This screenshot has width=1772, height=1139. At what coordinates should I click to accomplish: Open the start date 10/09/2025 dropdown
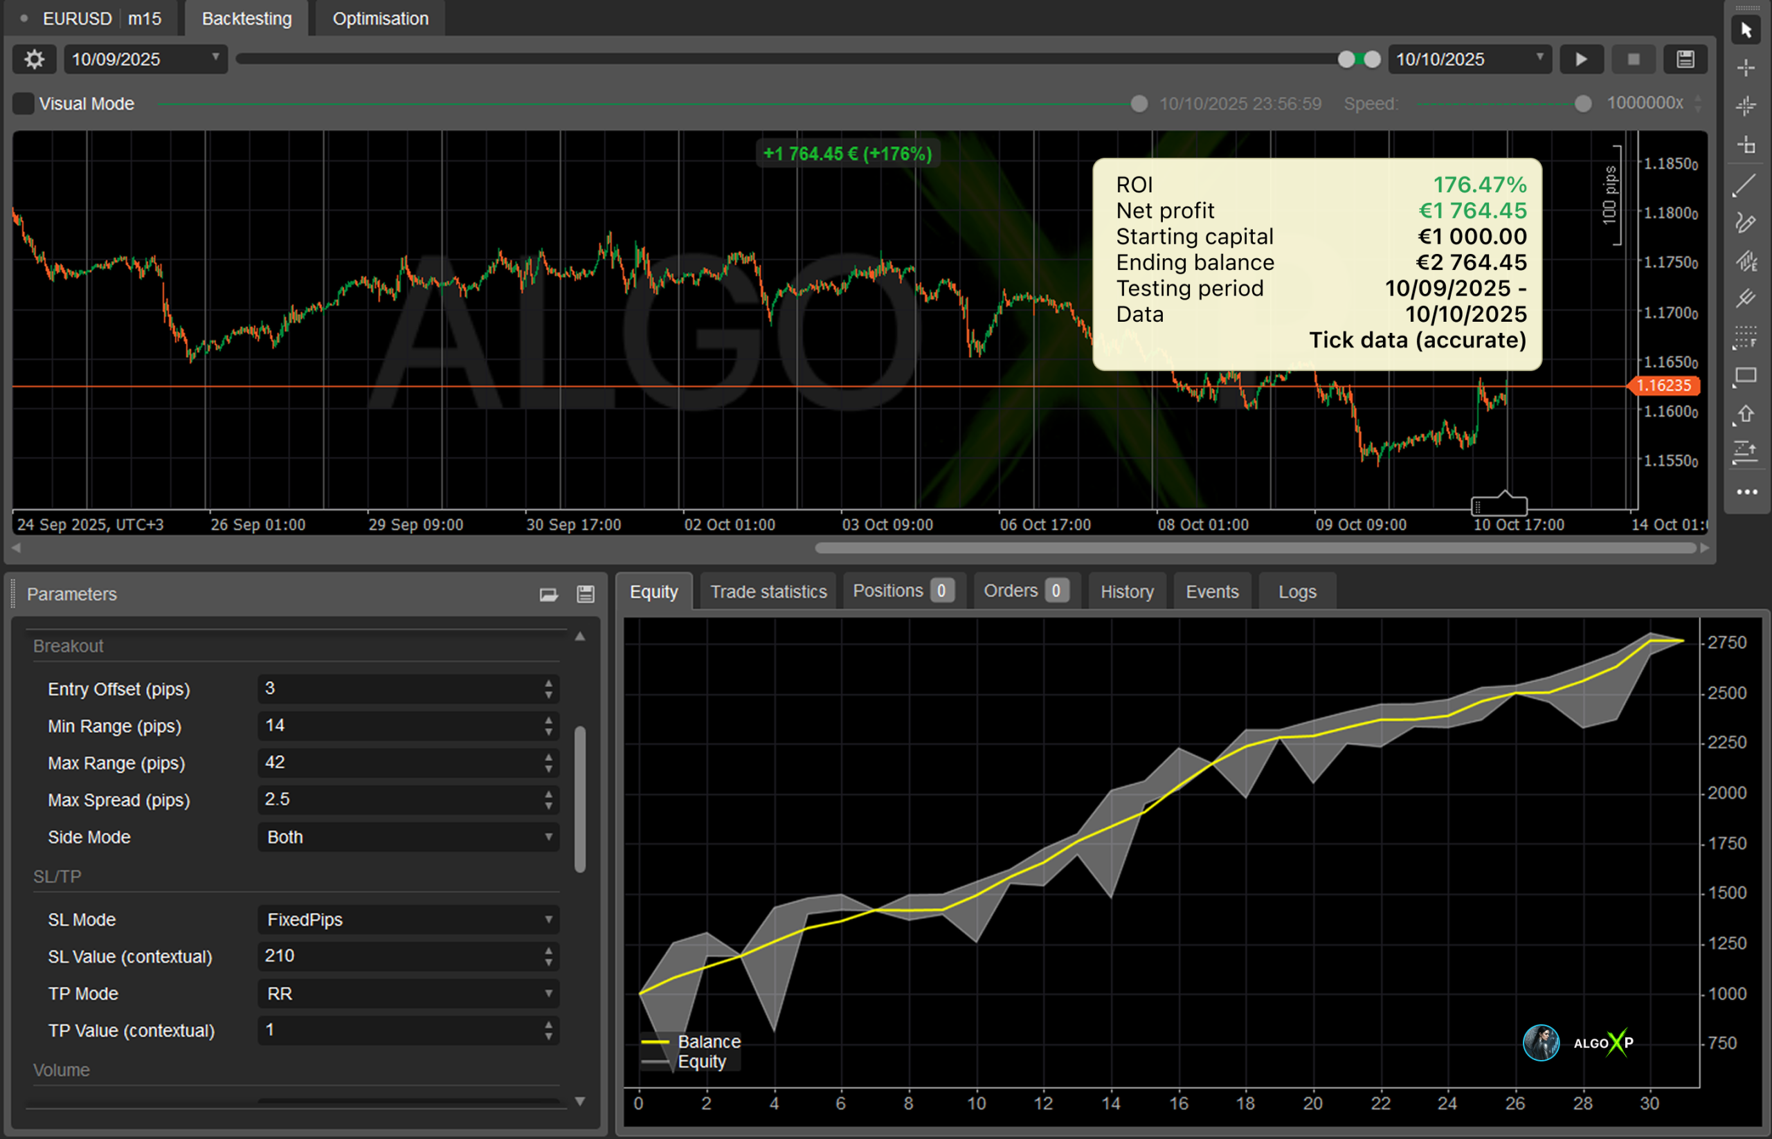pos(145,60)
